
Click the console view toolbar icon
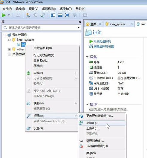pyautogui.click(x=85, y=15)
